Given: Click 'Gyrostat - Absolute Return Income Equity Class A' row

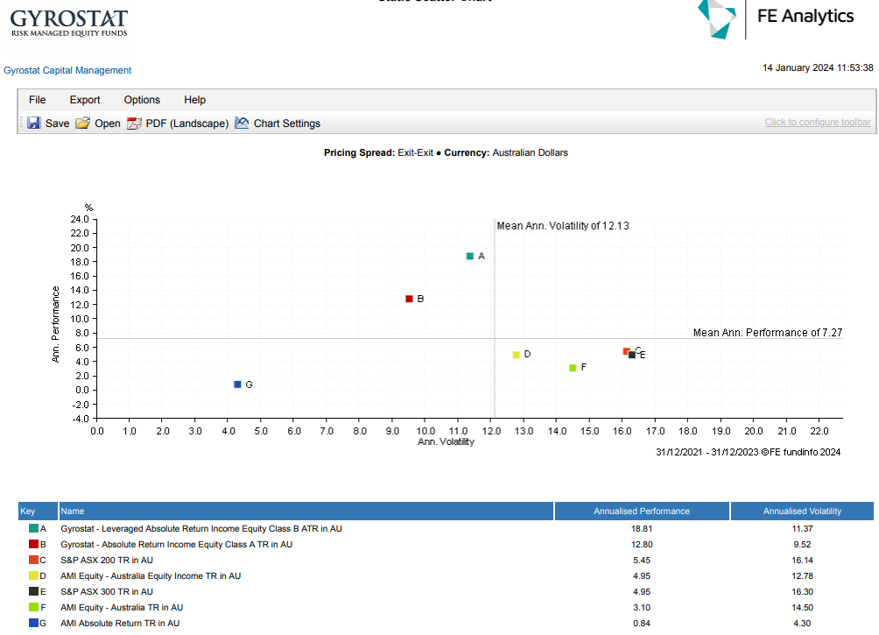Looking at the screenshot, I should [446, 544].
